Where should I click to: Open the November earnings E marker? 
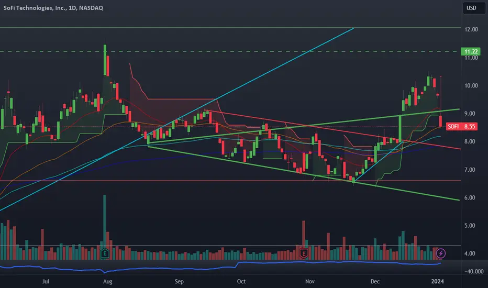[304, 253]
